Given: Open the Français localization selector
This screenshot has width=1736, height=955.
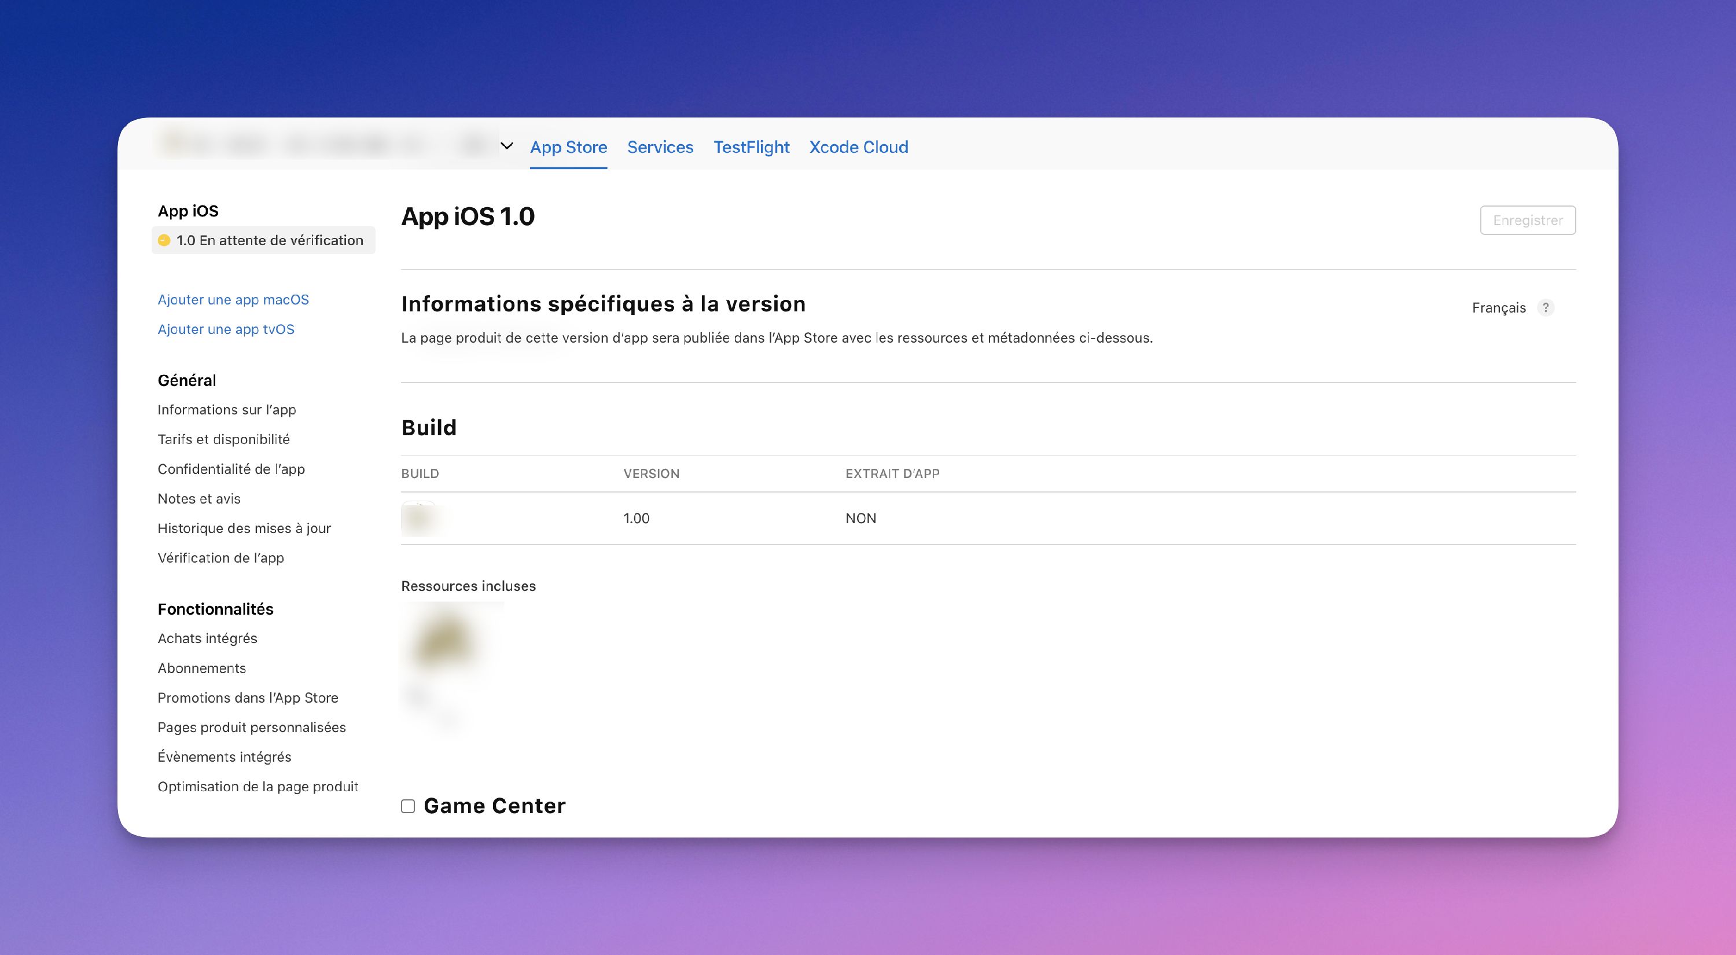Looking at the screenshot, I should 1499,307.
